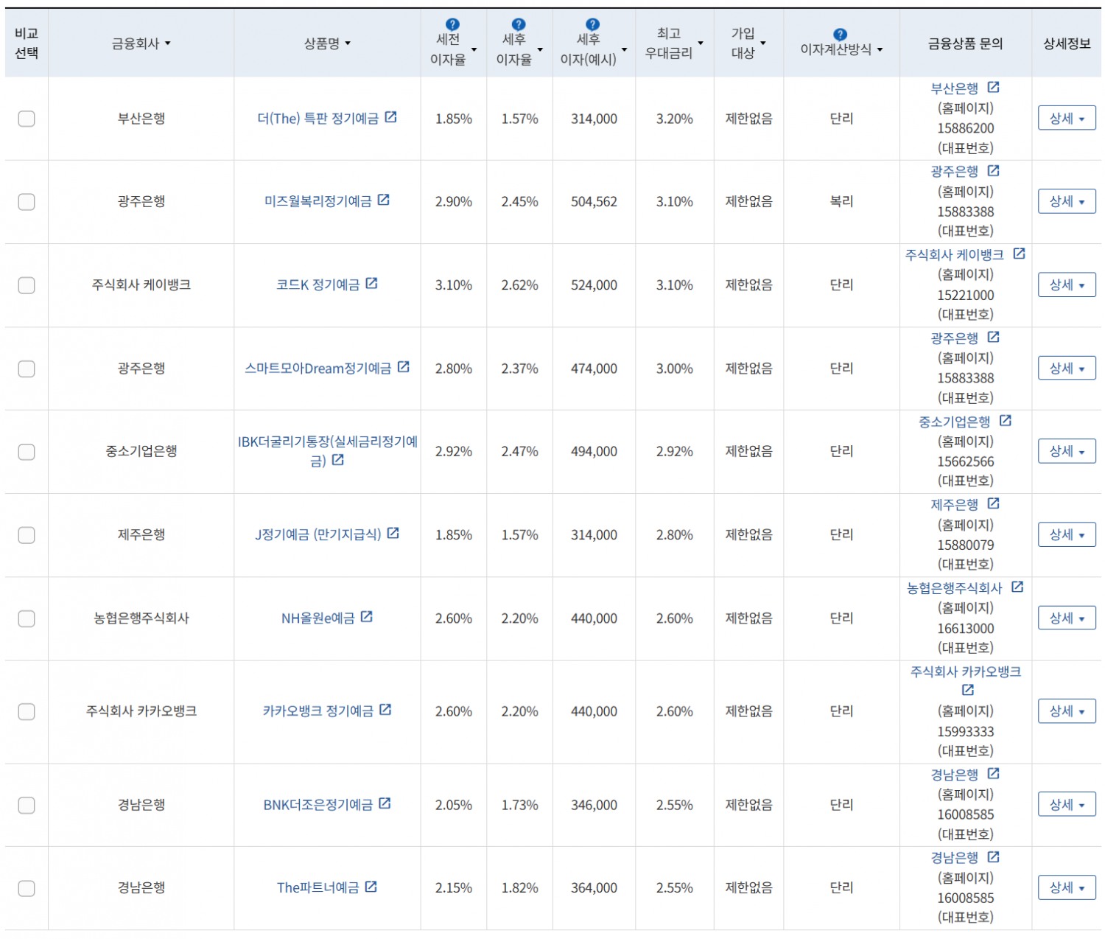Click homepage icon beside 중소기업은행 in inquiry column
The image size is (1105, 939).
(x=1005, y=421)
